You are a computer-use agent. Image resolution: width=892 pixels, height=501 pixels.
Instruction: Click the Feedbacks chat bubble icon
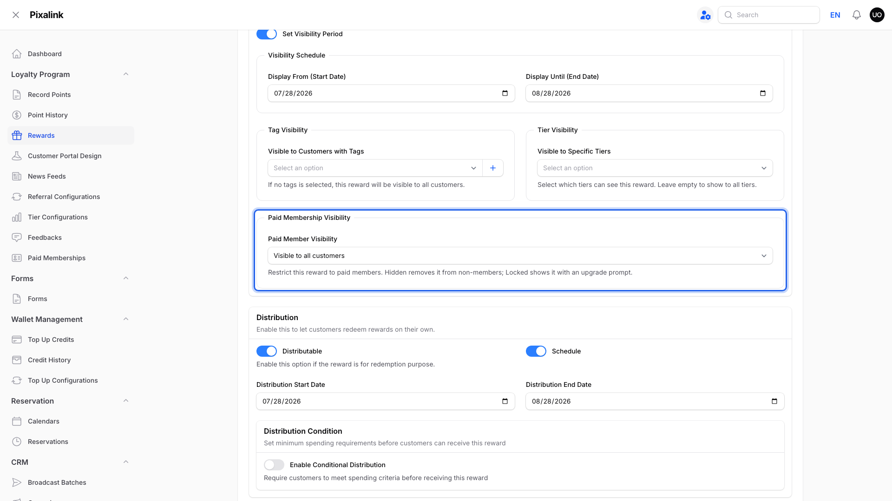(x=17, y=238)
